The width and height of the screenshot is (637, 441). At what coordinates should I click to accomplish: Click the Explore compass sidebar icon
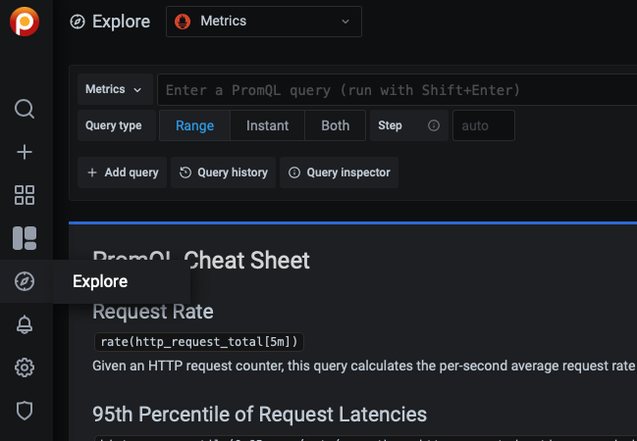(26, 282)
